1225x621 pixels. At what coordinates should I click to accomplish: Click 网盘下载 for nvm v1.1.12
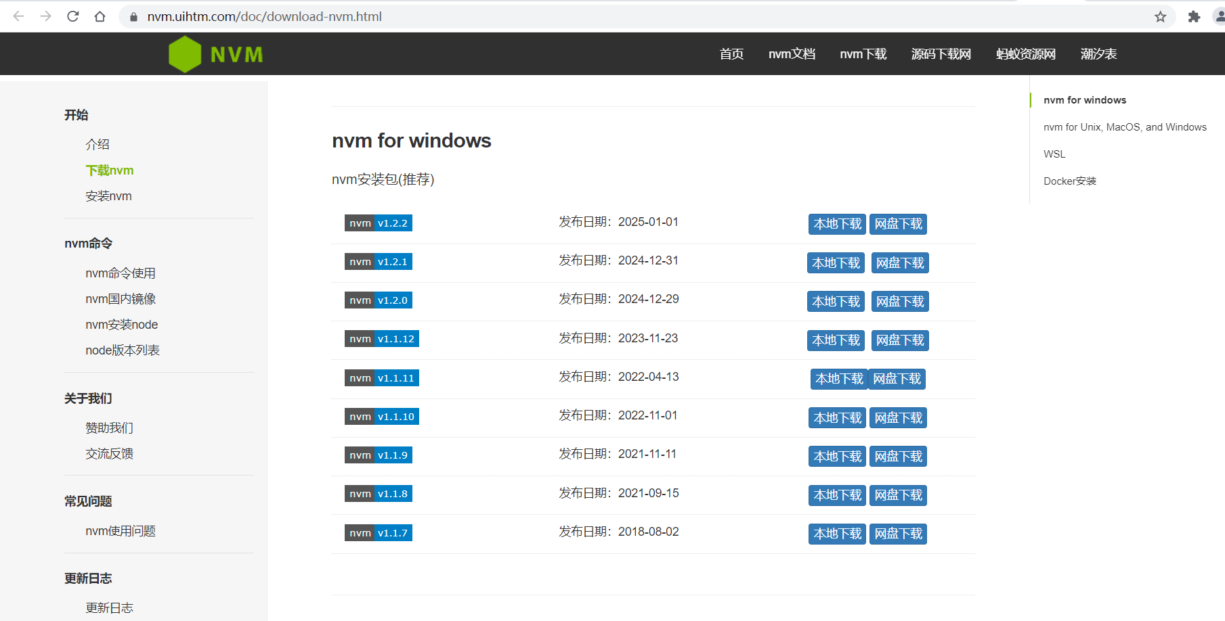(x=899, y=340)
